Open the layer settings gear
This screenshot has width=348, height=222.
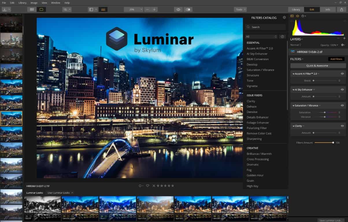343,45
